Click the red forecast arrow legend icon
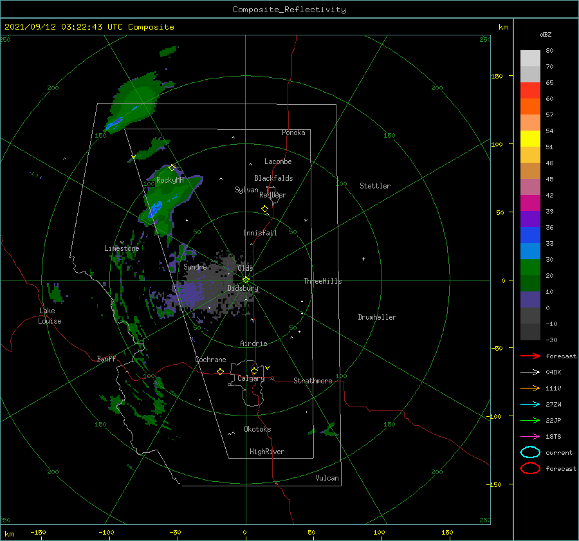Image resolution: width=579 pixels, height=541 pixels. point(530,356)
